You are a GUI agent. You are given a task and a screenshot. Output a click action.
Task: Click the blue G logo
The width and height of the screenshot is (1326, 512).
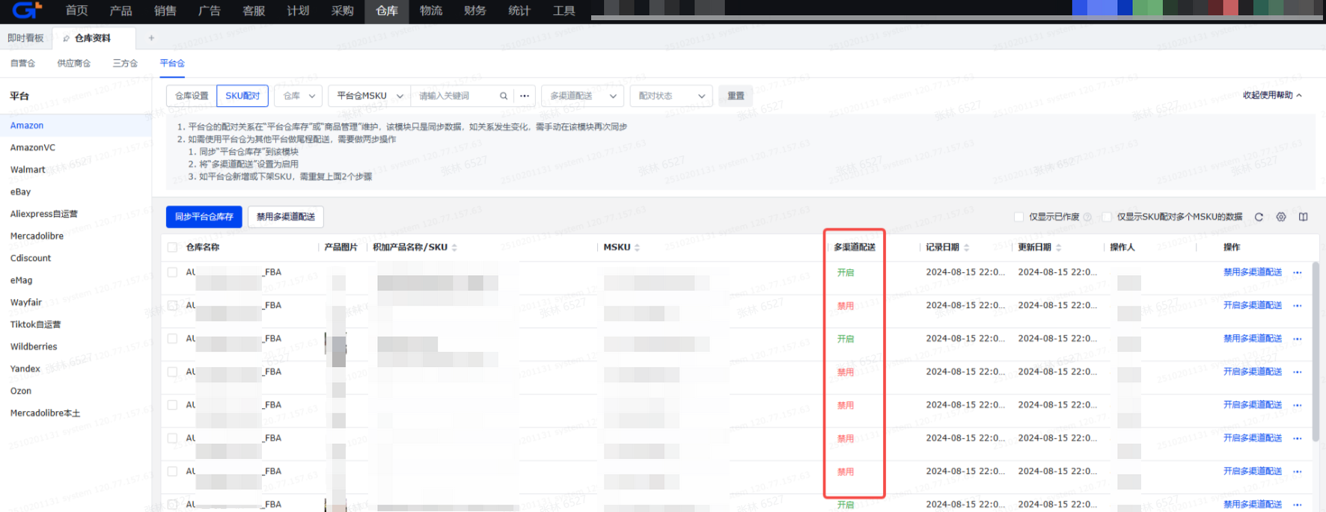(x=26, y=10)
